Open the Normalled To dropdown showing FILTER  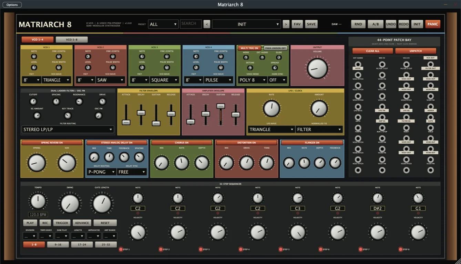(x=319, y=129)
